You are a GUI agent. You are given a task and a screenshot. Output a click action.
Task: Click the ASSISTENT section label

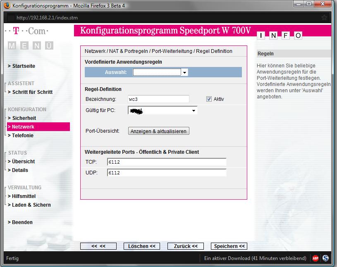[21, 83]
